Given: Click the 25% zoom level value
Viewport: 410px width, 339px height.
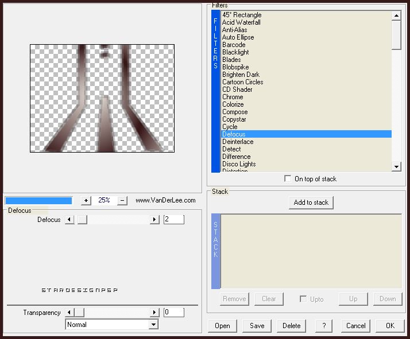Looking at the screenshot, I should point(104,200).
